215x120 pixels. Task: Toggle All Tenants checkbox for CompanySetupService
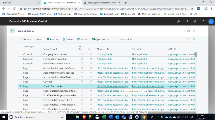click(82, 54)
